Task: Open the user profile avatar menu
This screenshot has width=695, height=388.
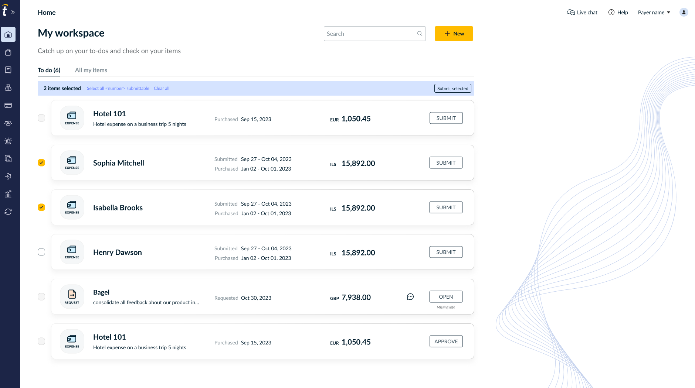Action: point(684,12)
